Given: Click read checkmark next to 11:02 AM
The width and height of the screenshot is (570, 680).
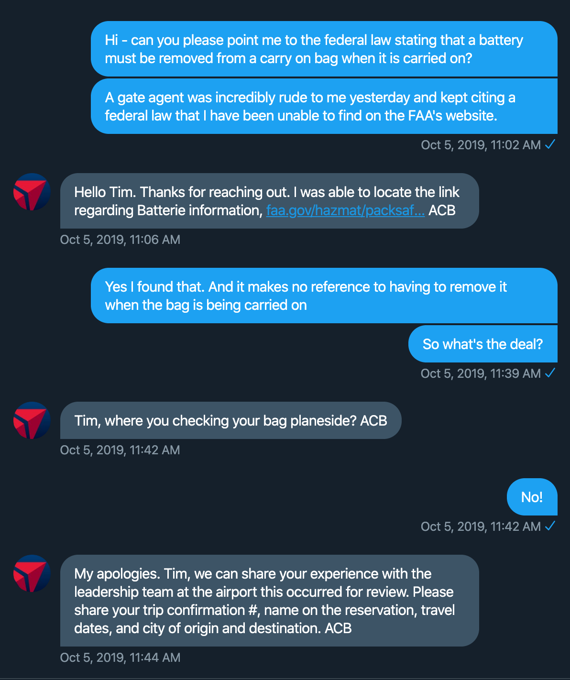Looking at the screenshot, I should [550, 144].
